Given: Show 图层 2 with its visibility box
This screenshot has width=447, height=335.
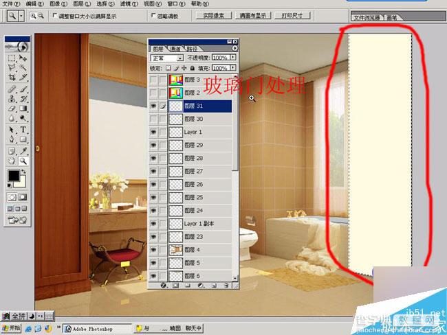Looking at the screenshot, I should point(153,93).
